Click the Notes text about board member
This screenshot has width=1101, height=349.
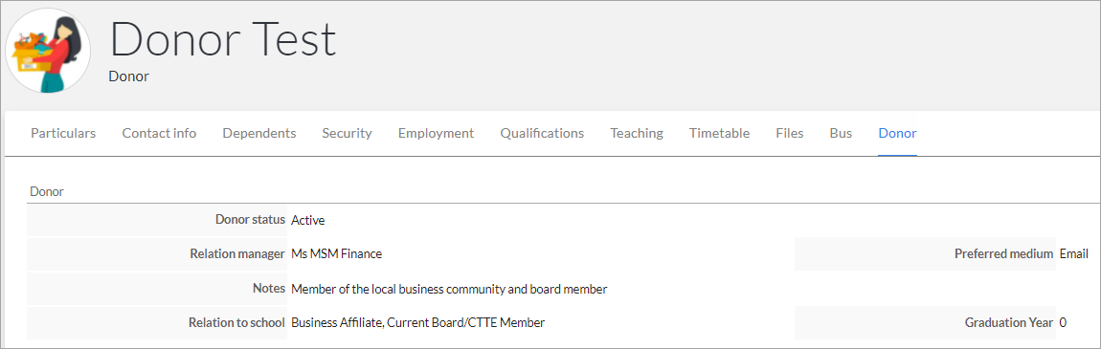pos(449,289)
